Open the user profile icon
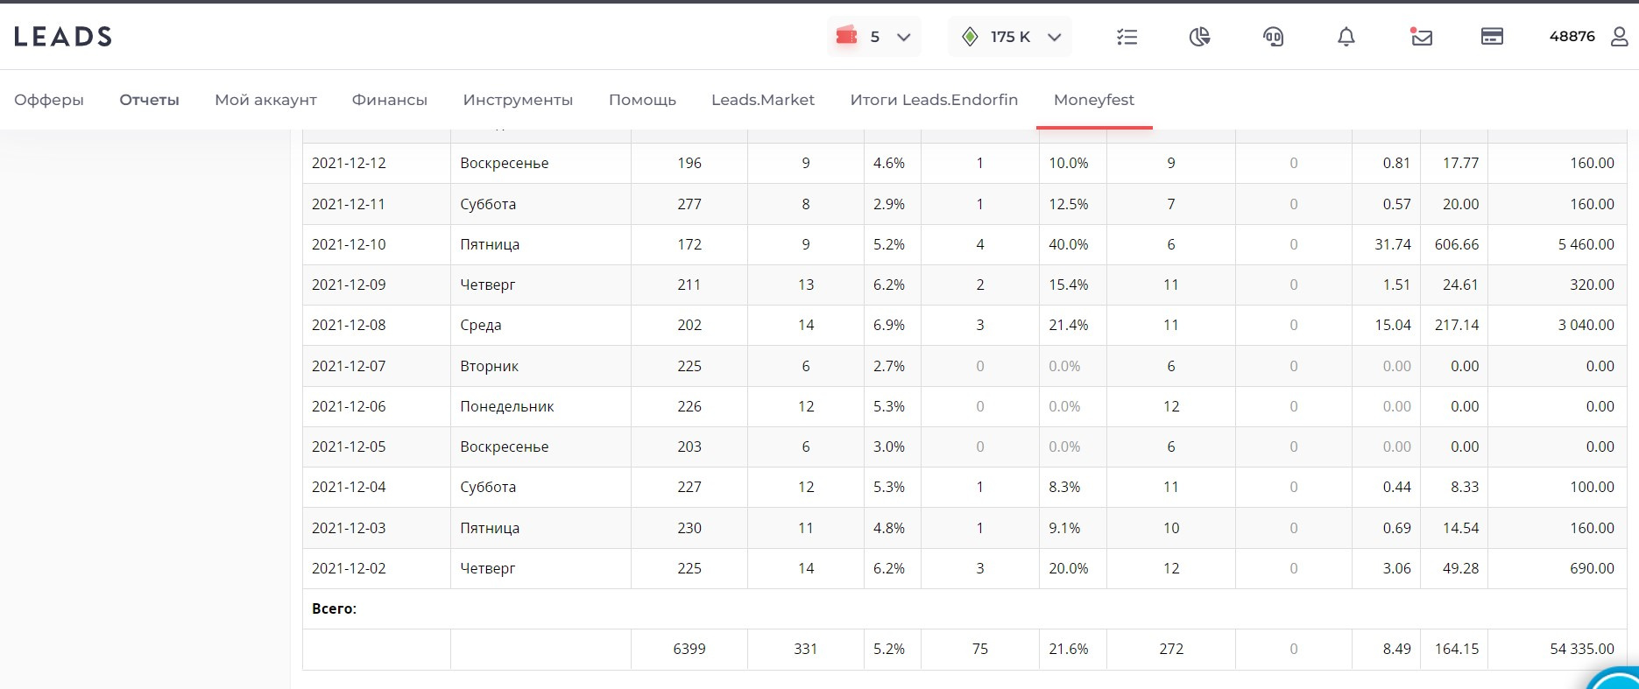This screenshot has height=689, width=1639. (x=1620, y=37)
